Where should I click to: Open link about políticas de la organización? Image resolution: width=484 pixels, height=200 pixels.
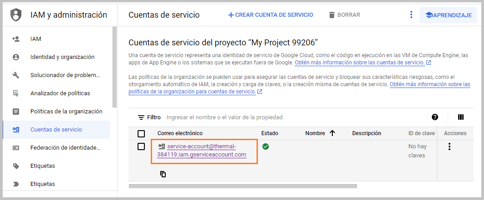click(299, 88)
